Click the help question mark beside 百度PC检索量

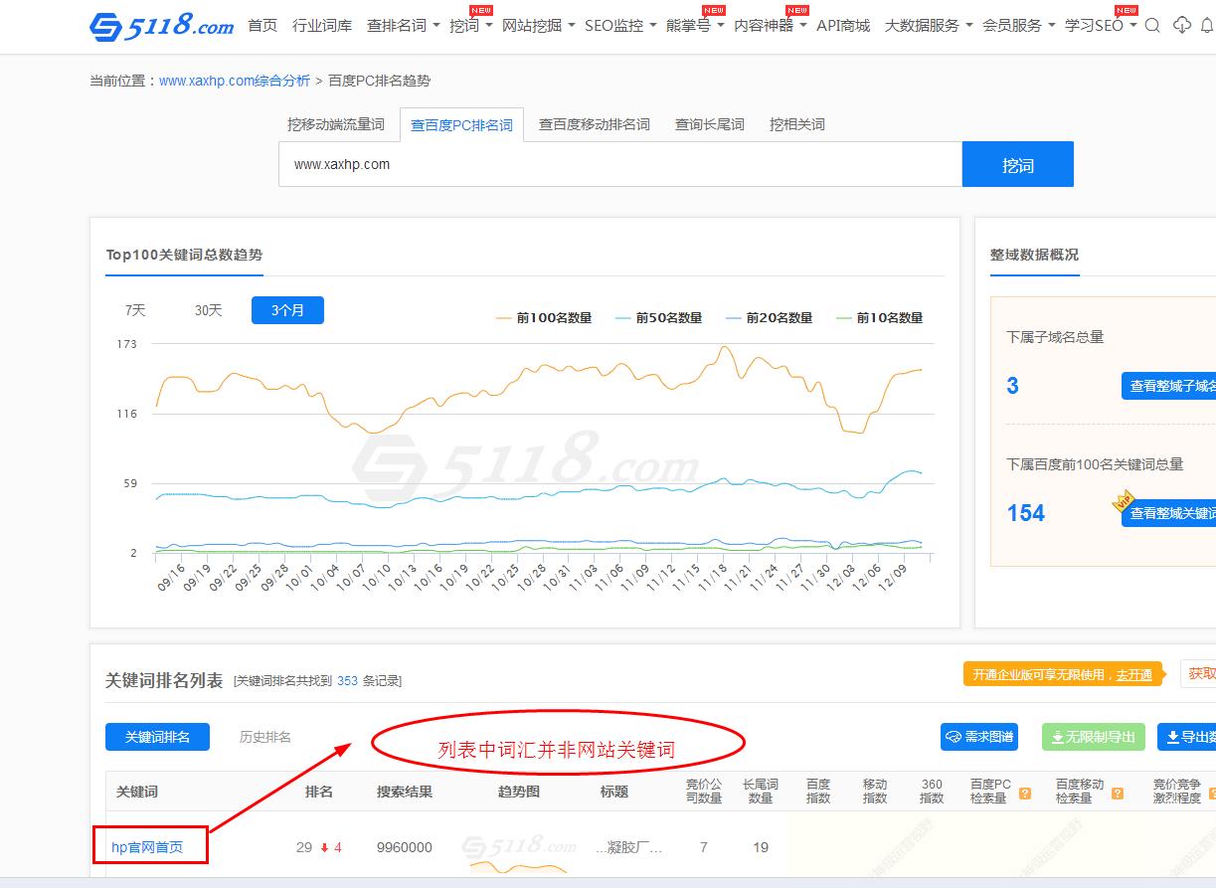point(1025,794)
